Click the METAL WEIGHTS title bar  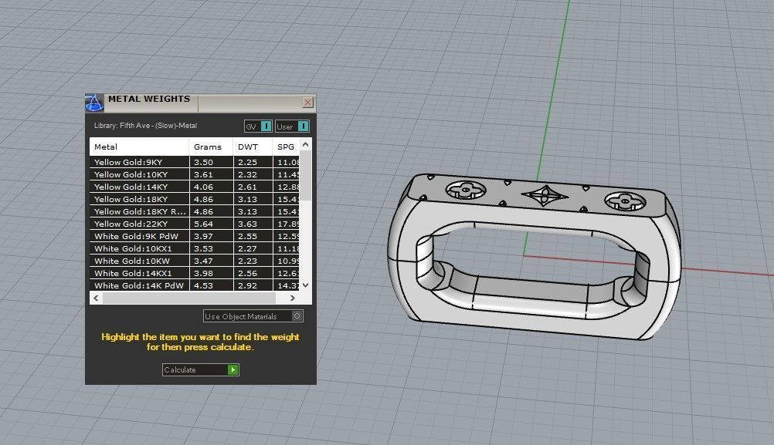coord(200,103)
